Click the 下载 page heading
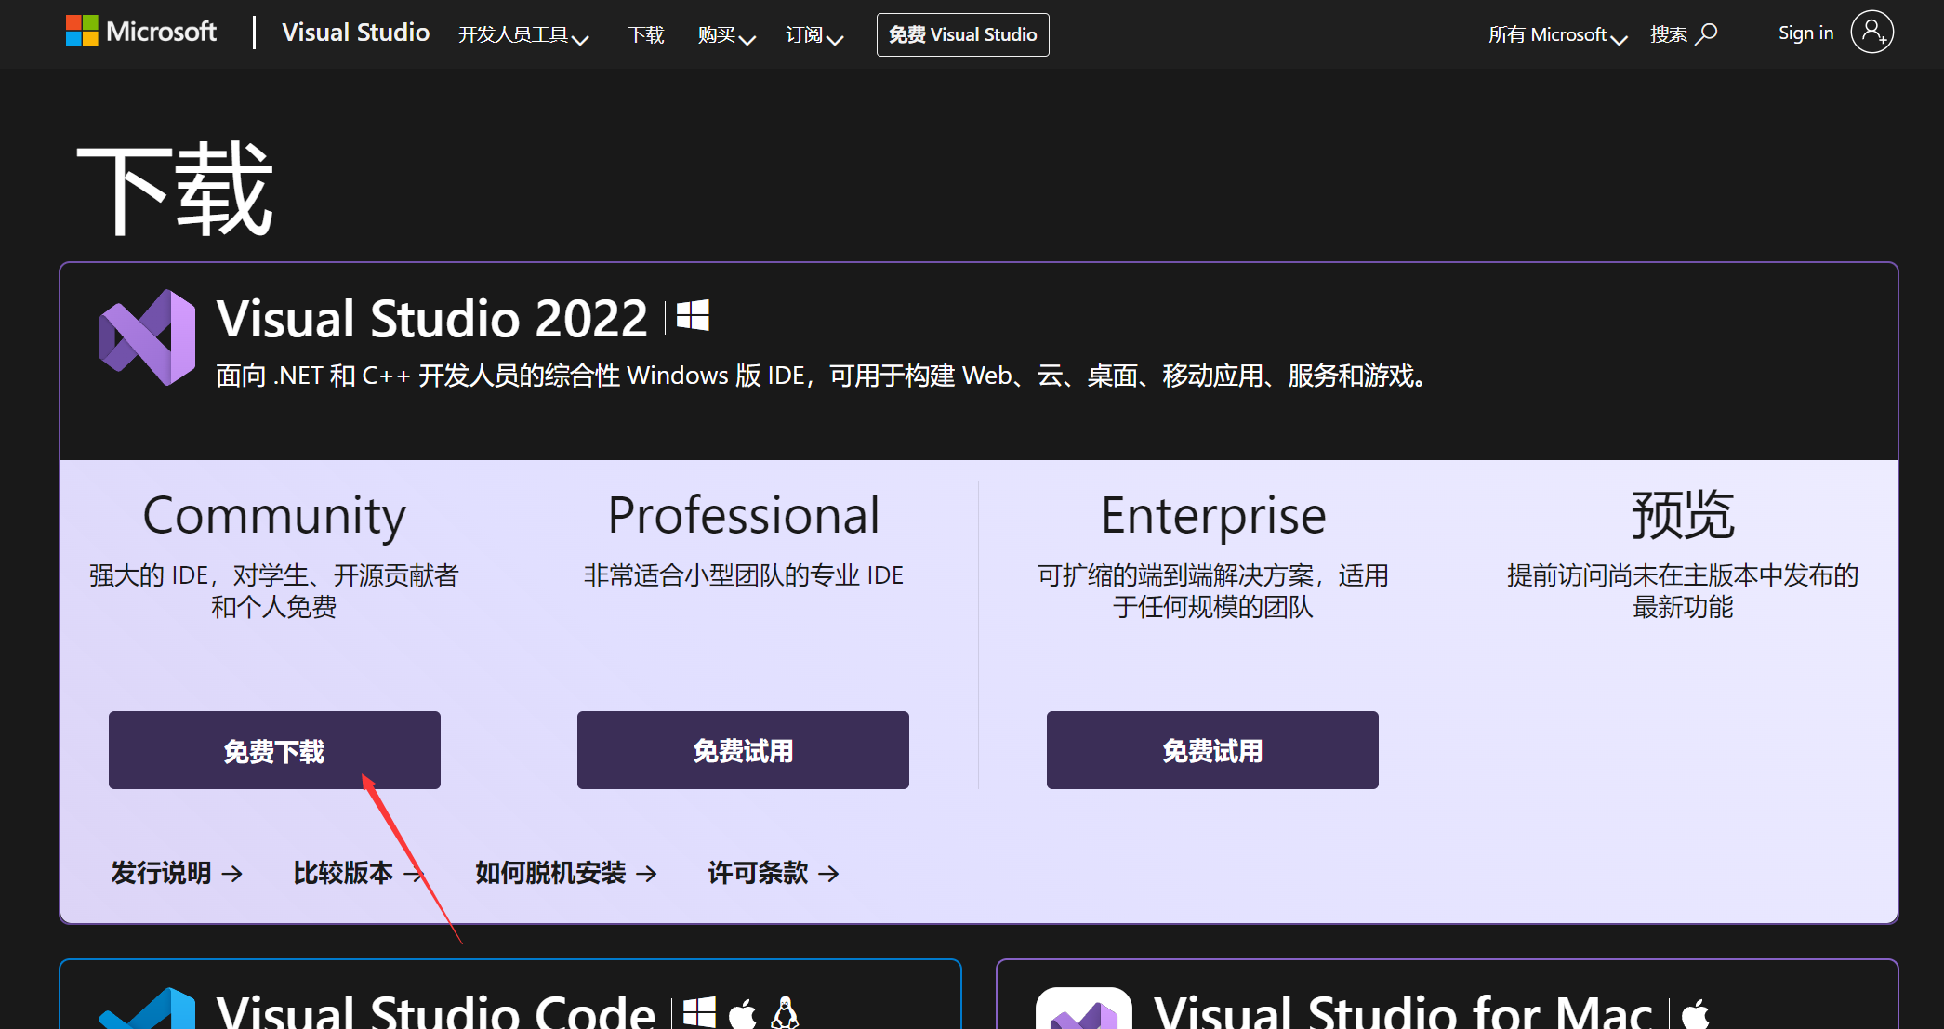Viewport: 1944px width, 1029px height. (x=175, y=189)
